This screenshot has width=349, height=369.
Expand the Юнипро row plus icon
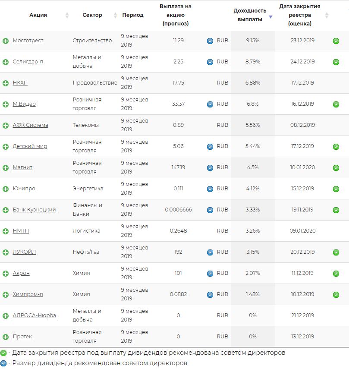tap(6, 189)
